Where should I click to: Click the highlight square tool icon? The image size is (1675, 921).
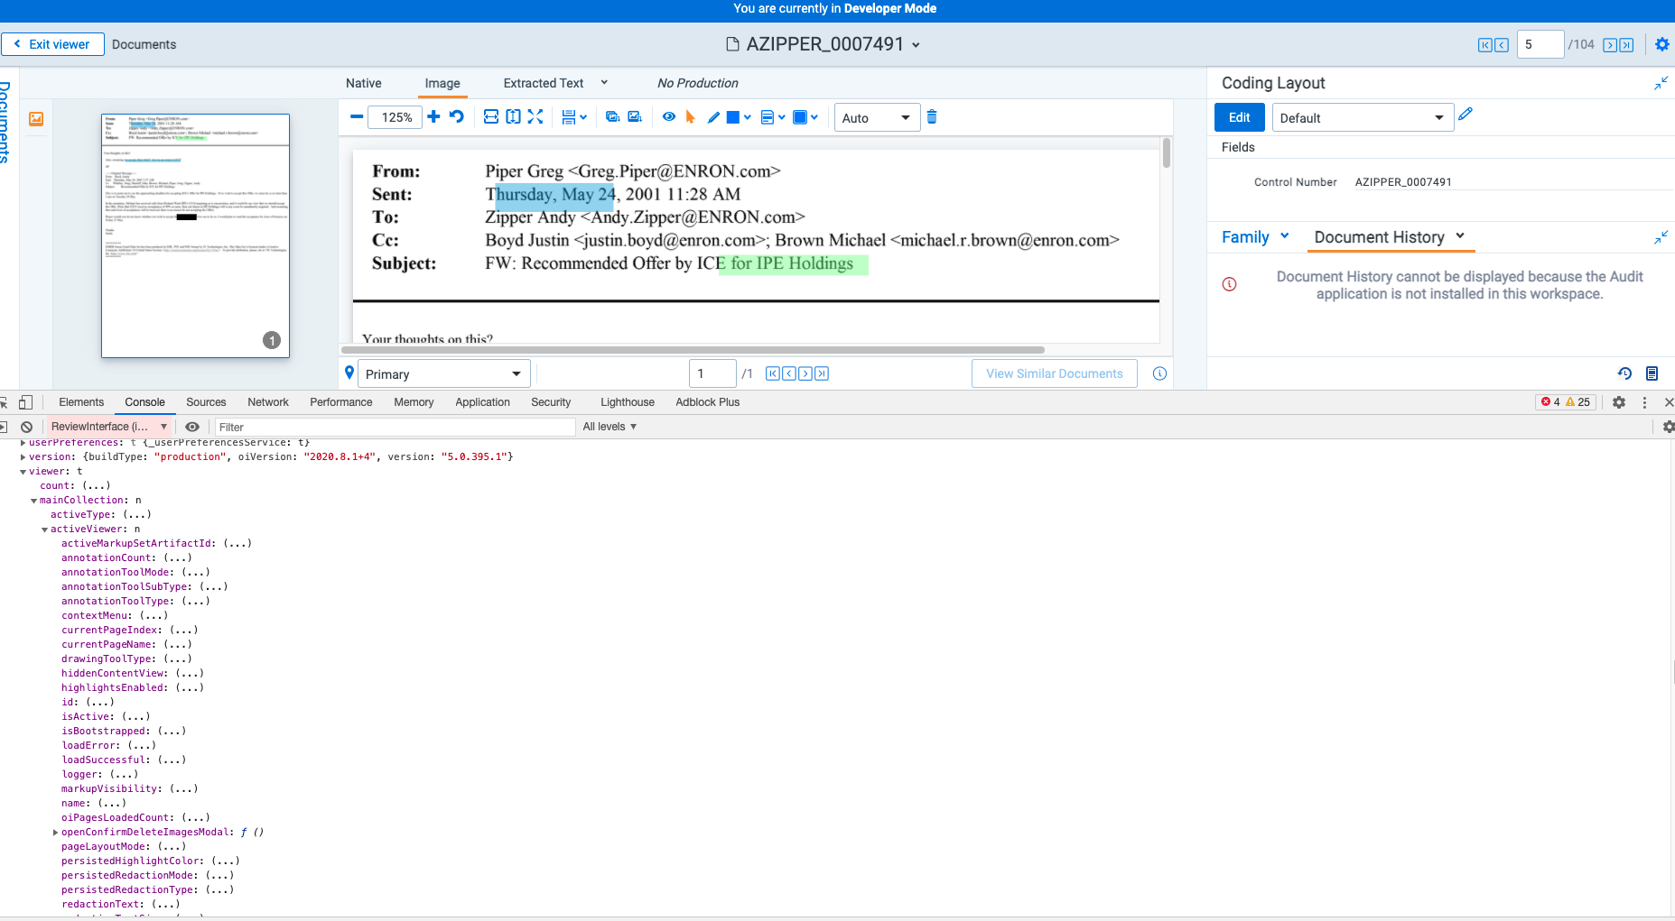coord(733,116)
